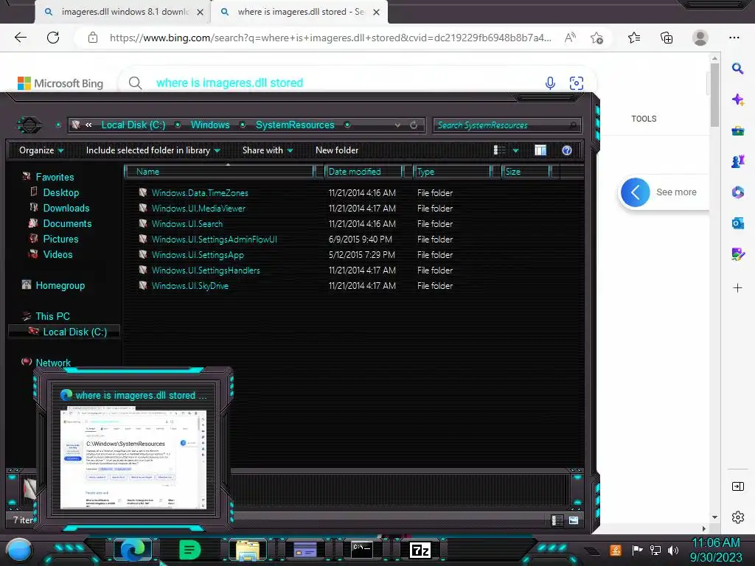Open Edge sidebar settings gear
Viewport: 755px width, 566px height.
click(737, 517)
